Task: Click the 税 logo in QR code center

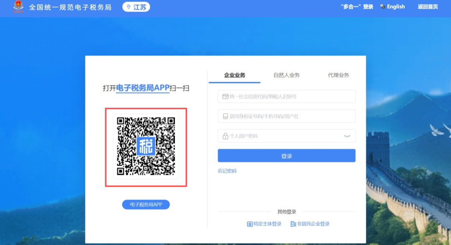Action: tap(146, 146)
